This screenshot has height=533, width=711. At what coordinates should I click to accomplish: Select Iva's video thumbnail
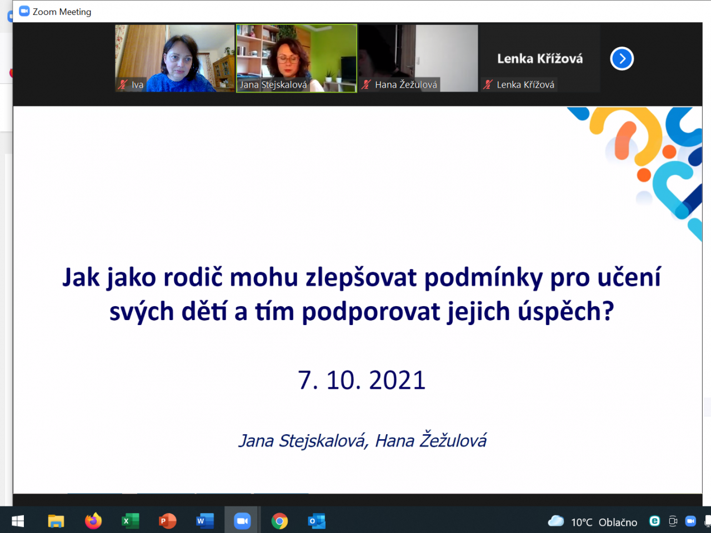click(x=174, y=55)
